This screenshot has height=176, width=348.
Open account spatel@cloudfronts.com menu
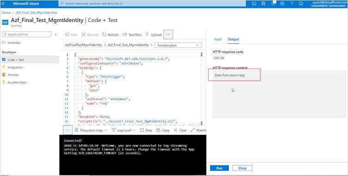tap(329, 4)
